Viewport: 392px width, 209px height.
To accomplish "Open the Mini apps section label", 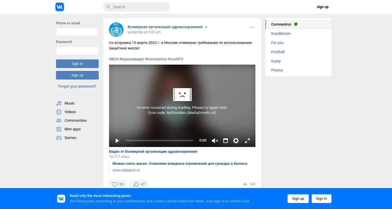I will (x=73, y=129).
